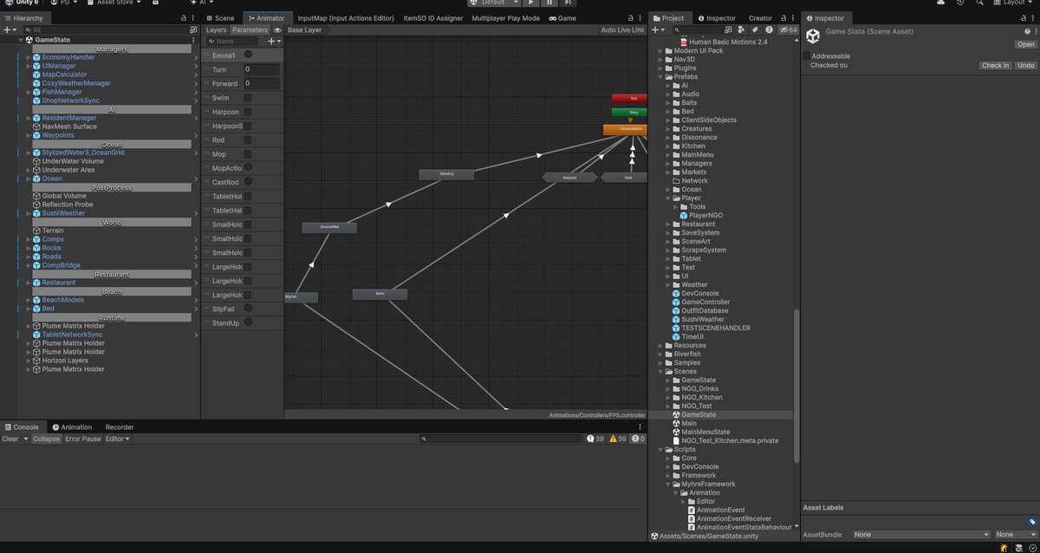This screenshot has height=553, width=1040.
Task: Open the Multiplayer Play Mode tab
Action: tap(505, 17)
